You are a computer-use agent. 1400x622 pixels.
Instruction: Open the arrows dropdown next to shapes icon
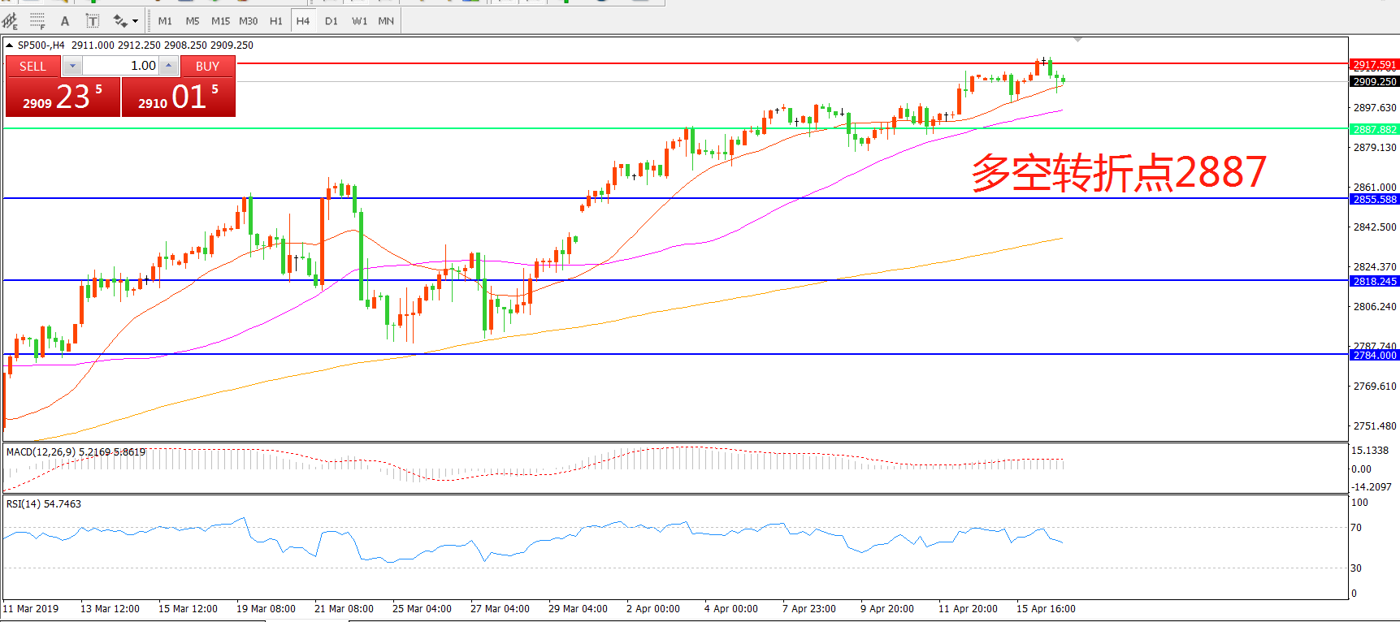tap(135, 21)
